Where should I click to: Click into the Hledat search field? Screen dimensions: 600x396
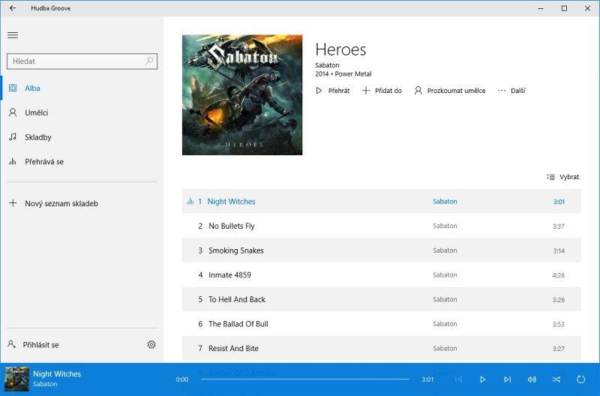click(x=82, y=61)
